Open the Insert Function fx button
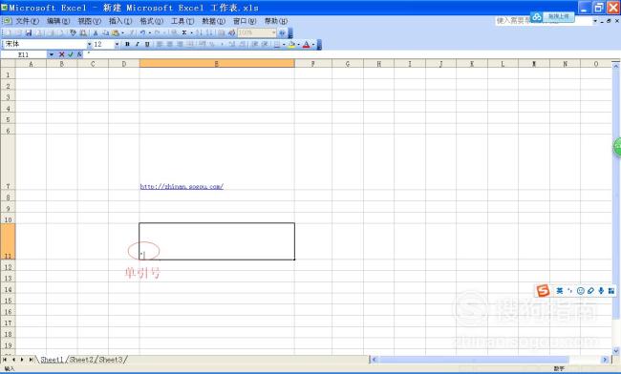Screen dimensions: 621x374 79,54
